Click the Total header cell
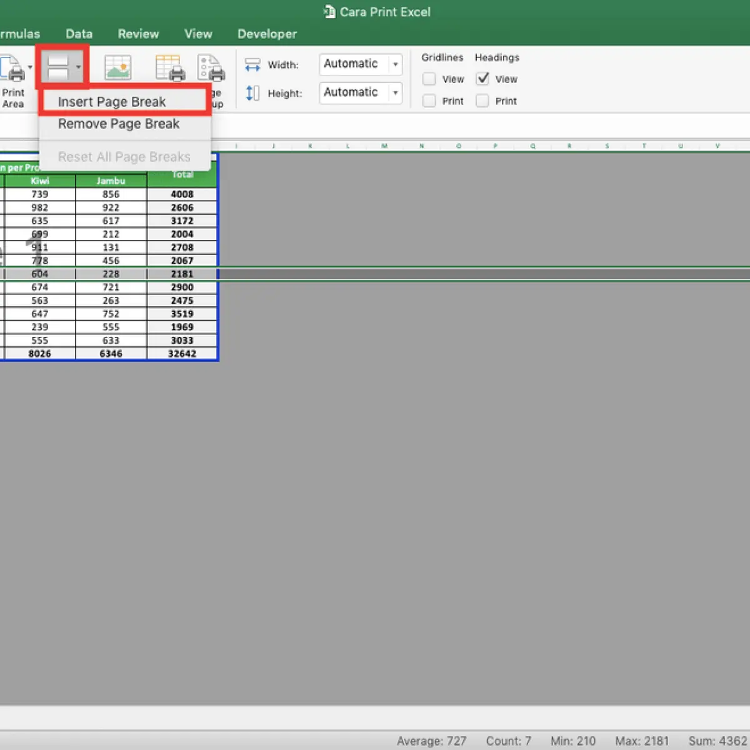Screen dimensions: 750x750 (x=182, y=174)
